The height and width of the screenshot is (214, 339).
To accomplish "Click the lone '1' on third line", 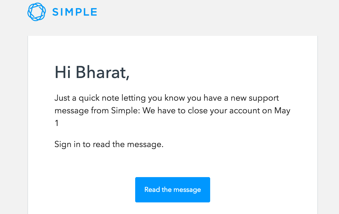I will click(x=56, y=123).
